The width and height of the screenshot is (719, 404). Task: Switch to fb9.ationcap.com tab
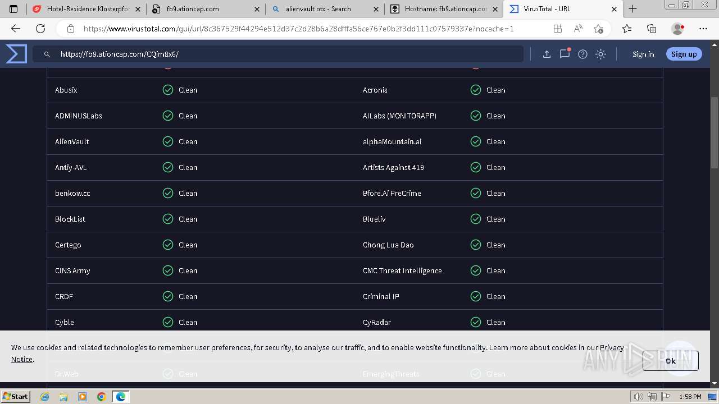point(206,9)
